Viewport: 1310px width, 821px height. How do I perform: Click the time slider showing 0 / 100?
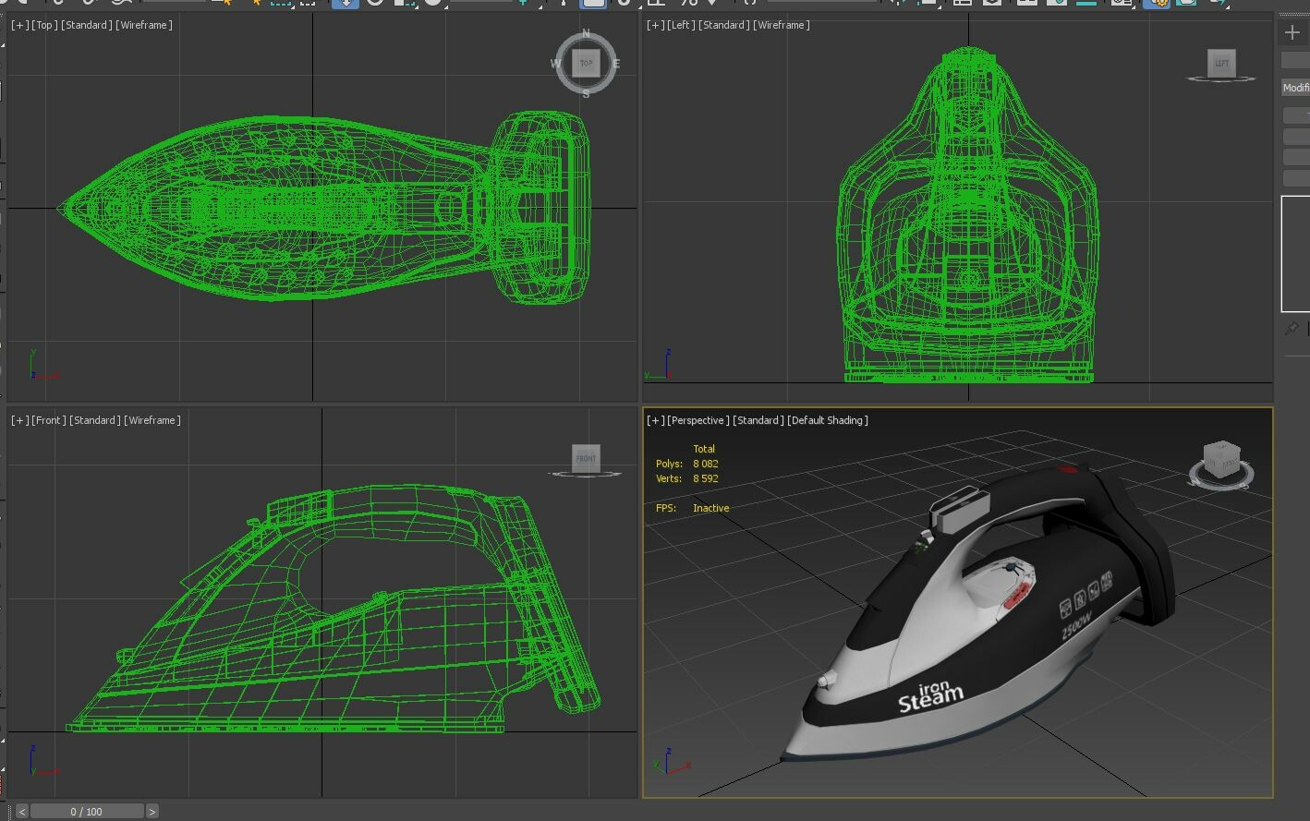pyautogui.click(x=87, y=812)
